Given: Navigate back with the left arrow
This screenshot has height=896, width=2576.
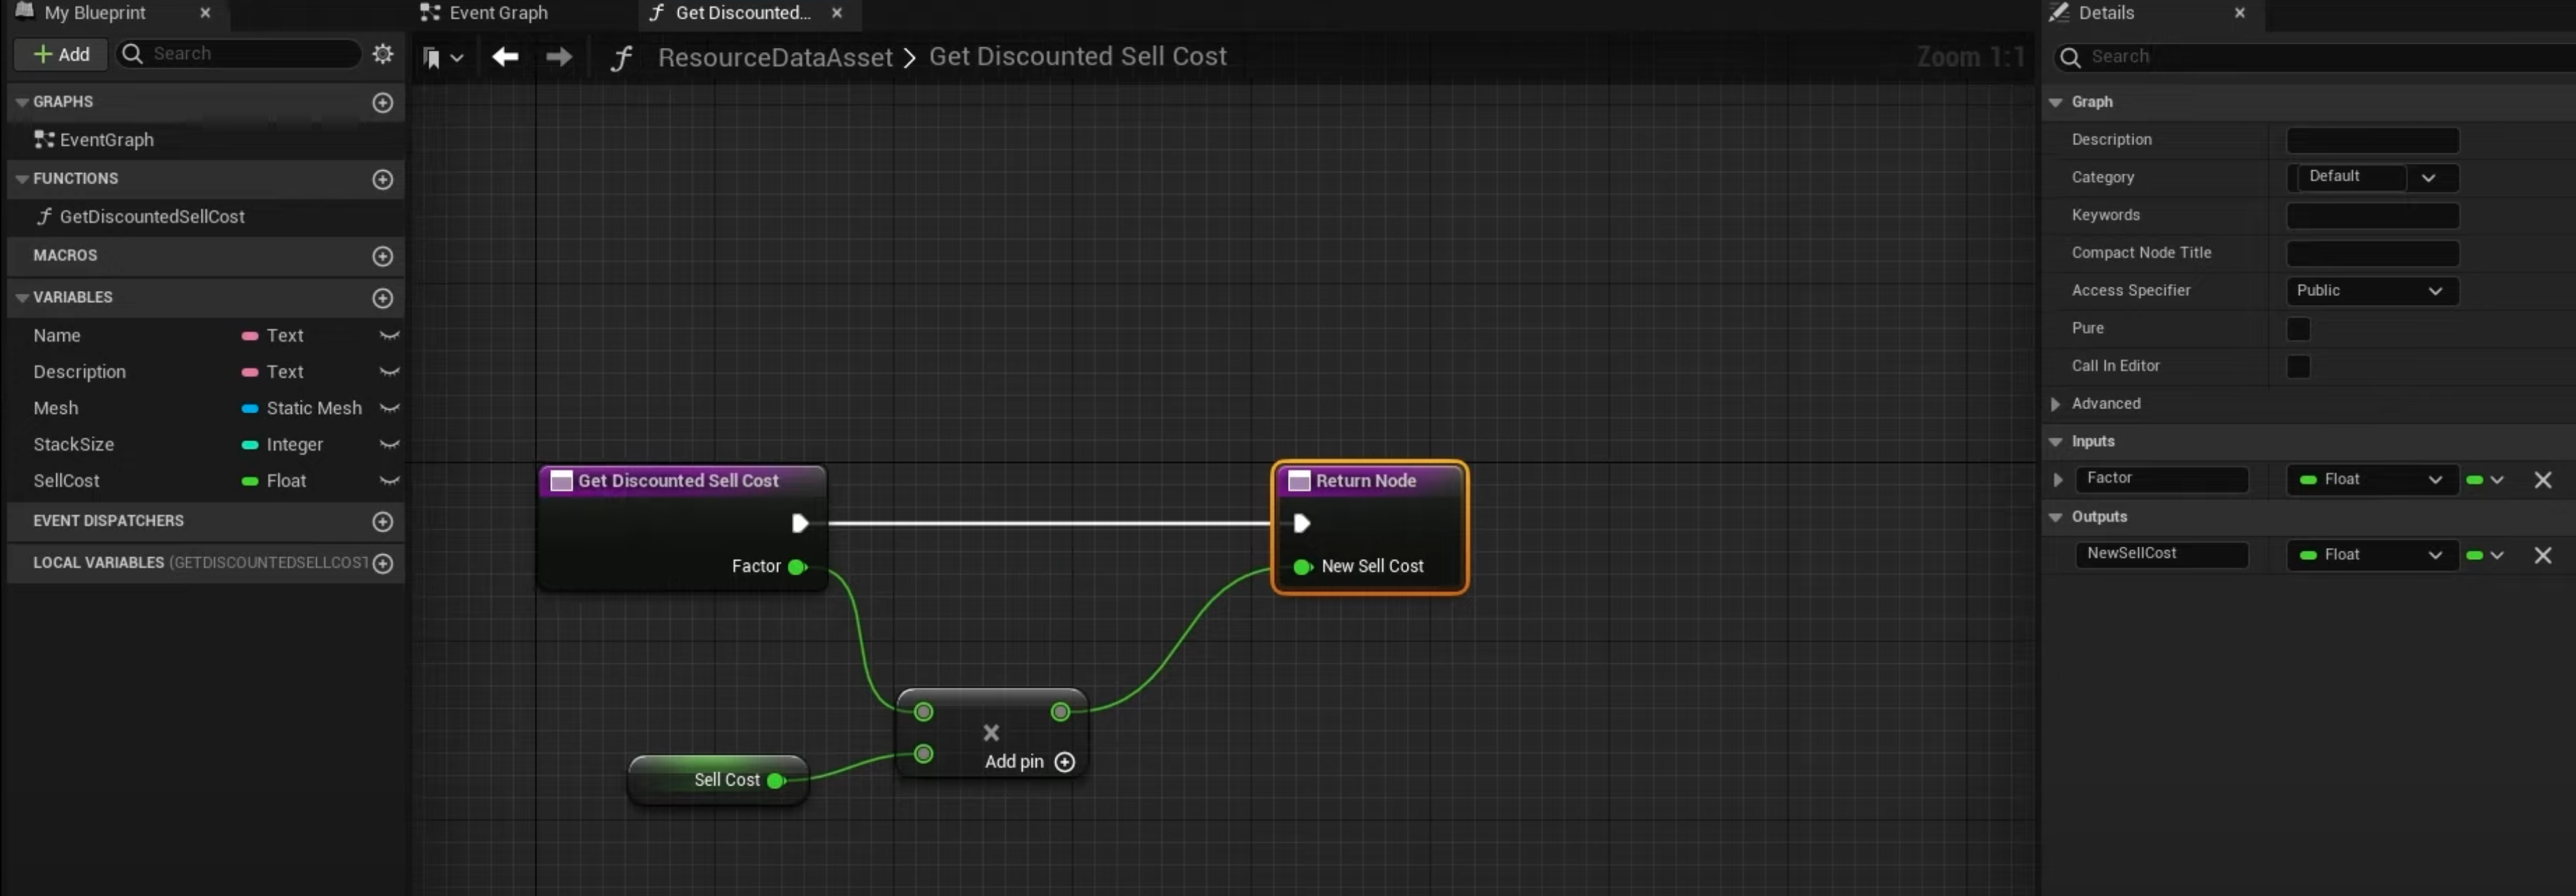Looking at the screenshot, I should tap(505, 57).
